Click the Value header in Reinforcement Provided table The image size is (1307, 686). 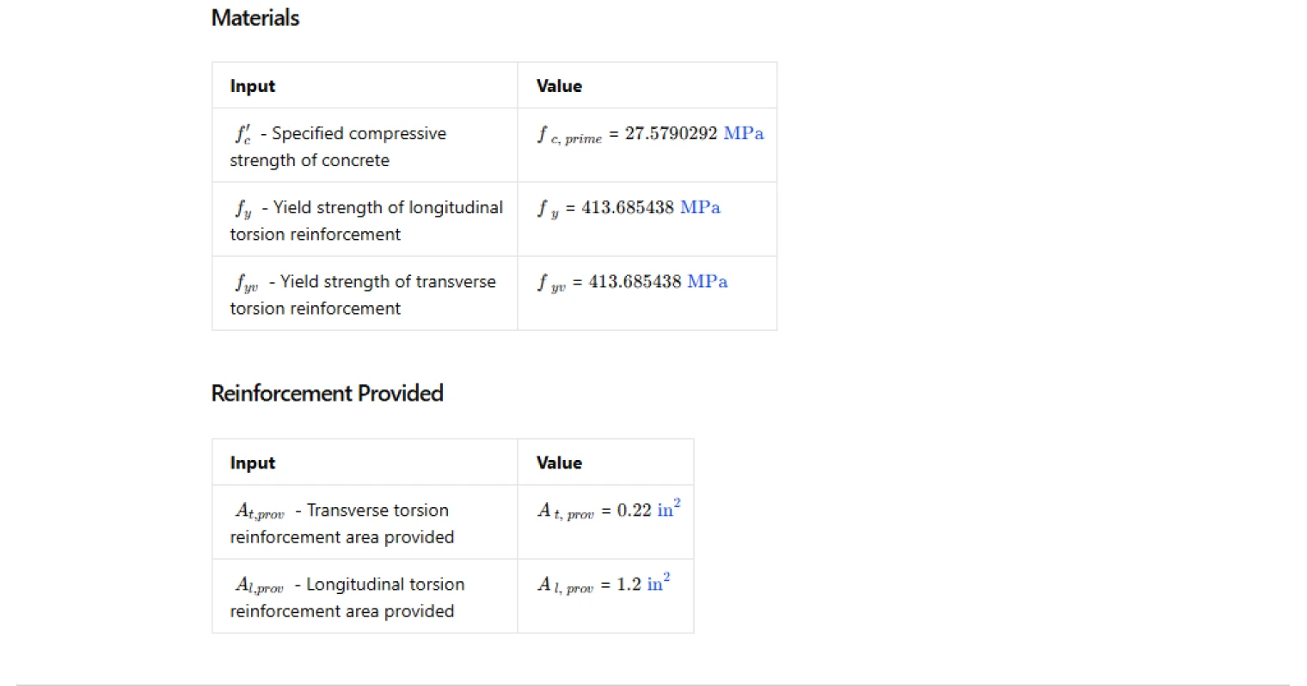[x=559, y=462]
